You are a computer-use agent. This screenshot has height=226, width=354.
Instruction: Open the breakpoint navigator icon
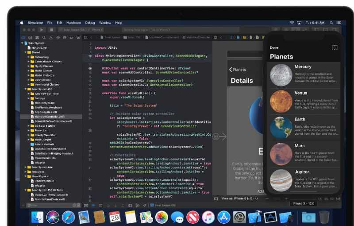(72, 38)
